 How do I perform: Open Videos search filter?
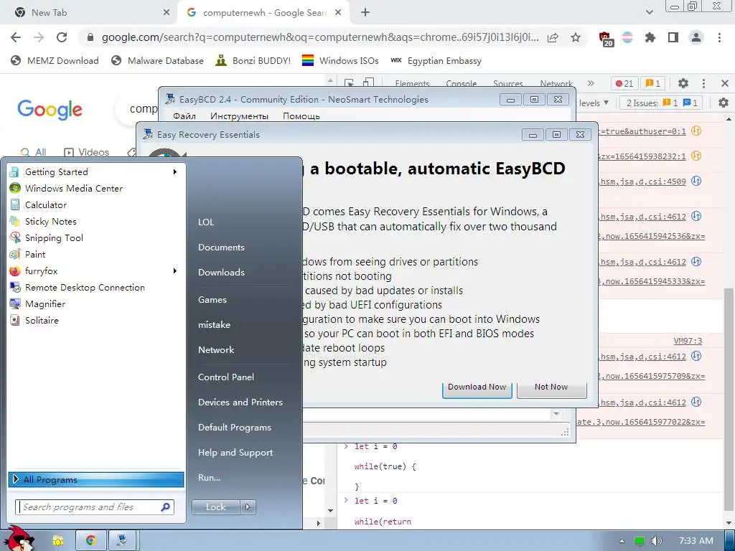pos(86,152)
